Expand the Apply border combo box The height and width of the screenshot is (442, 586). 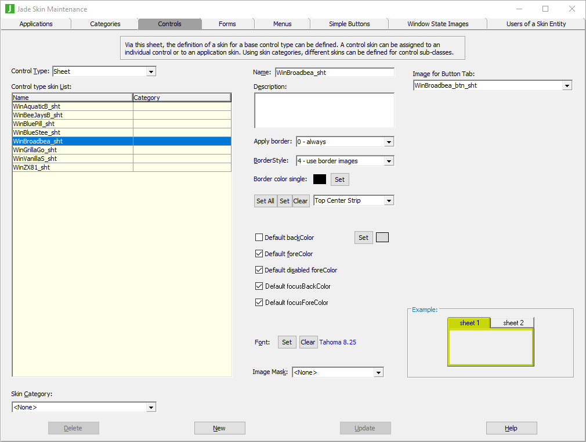[389, 142]
